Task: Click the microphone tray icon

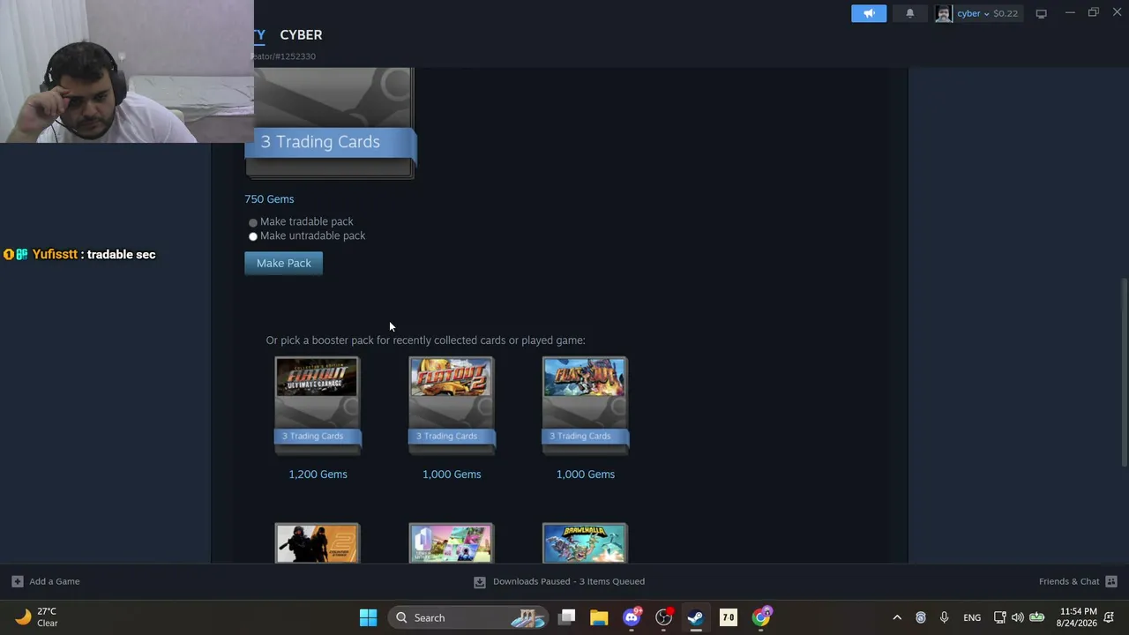Action: click(944, 617)
